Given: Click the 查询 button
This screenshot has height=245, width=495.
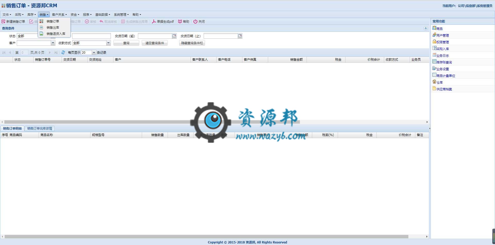Looking at the screenshot, I should [x=126, y=43].
